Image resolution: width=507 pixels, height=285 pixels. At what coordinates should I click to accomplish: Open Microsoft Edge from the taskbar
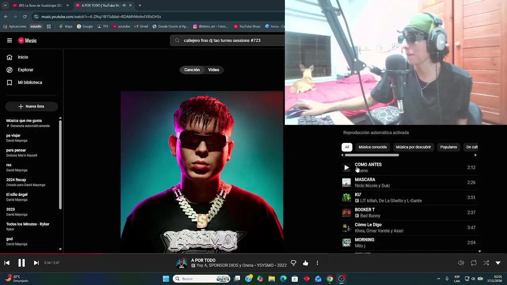click(x=283, y=279)
